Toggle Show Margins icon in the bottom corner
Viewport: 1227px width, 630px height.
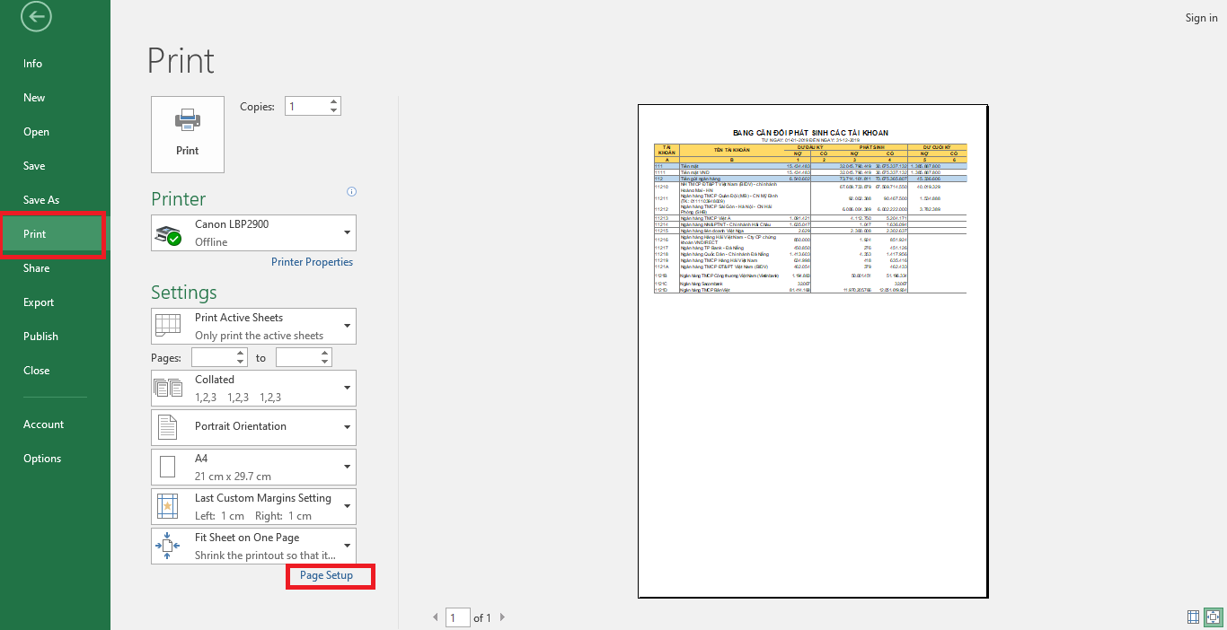pos(1193,617)
